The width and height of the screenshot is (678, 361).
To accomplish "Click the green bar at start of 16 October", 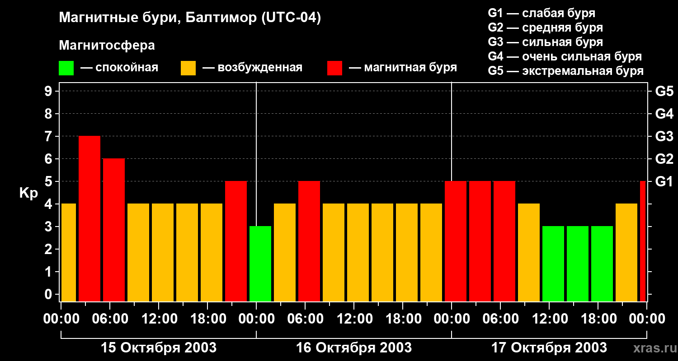I will (x=260, y=264).
